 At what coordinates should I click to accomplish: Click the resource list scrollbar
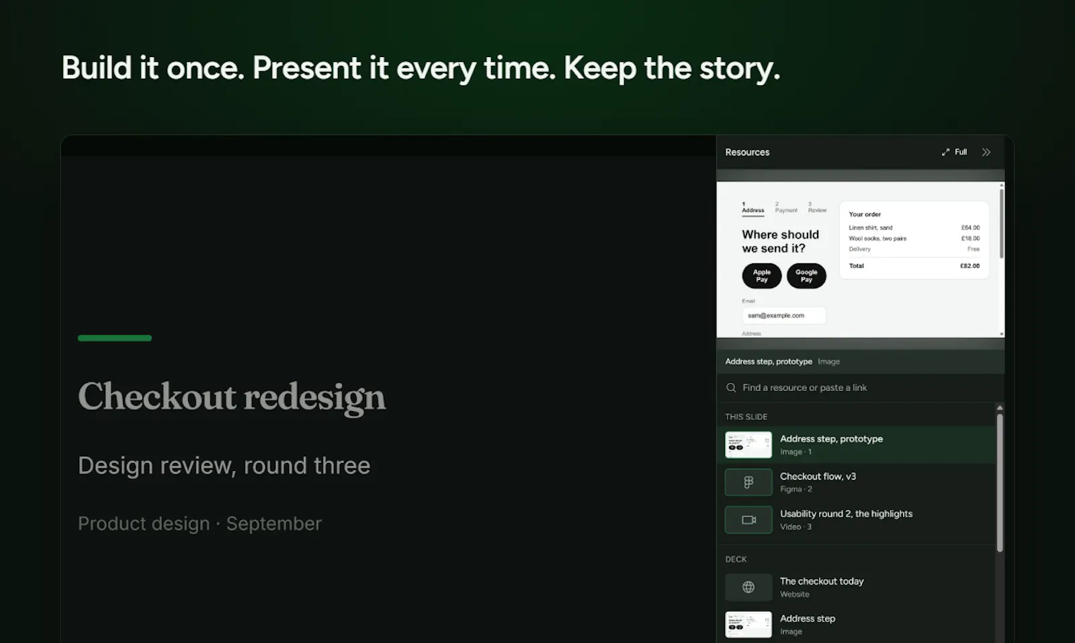coord(1000,482)
